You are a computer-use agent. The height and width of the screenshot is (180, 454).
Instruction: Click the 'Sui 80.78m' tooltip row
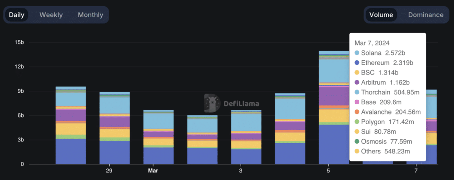tap(375, 132)
